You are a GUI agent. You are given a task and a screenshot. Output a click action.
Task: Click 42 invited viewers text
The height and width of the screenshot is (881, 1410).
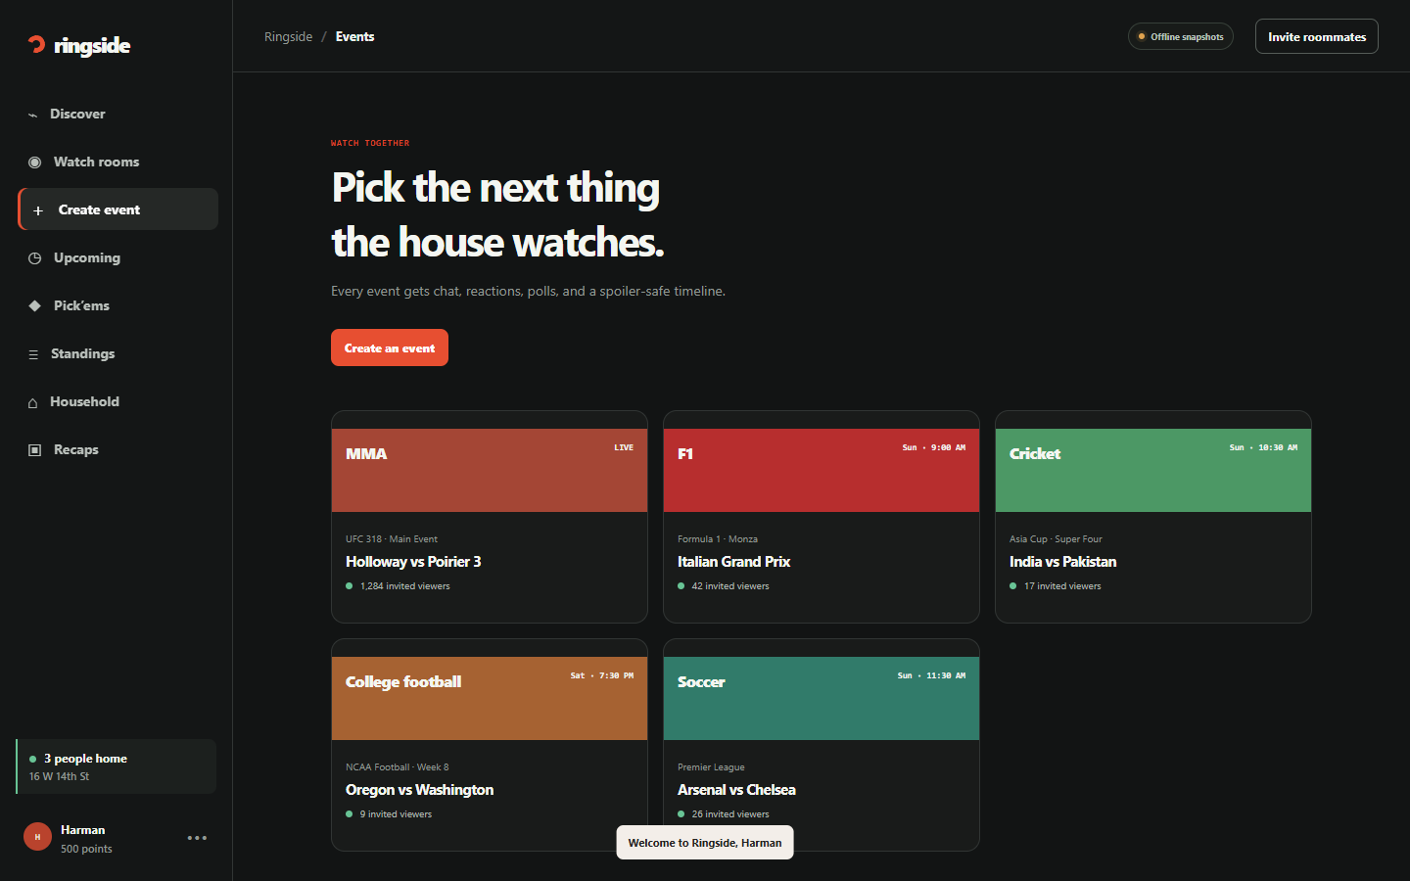(730, 586)
